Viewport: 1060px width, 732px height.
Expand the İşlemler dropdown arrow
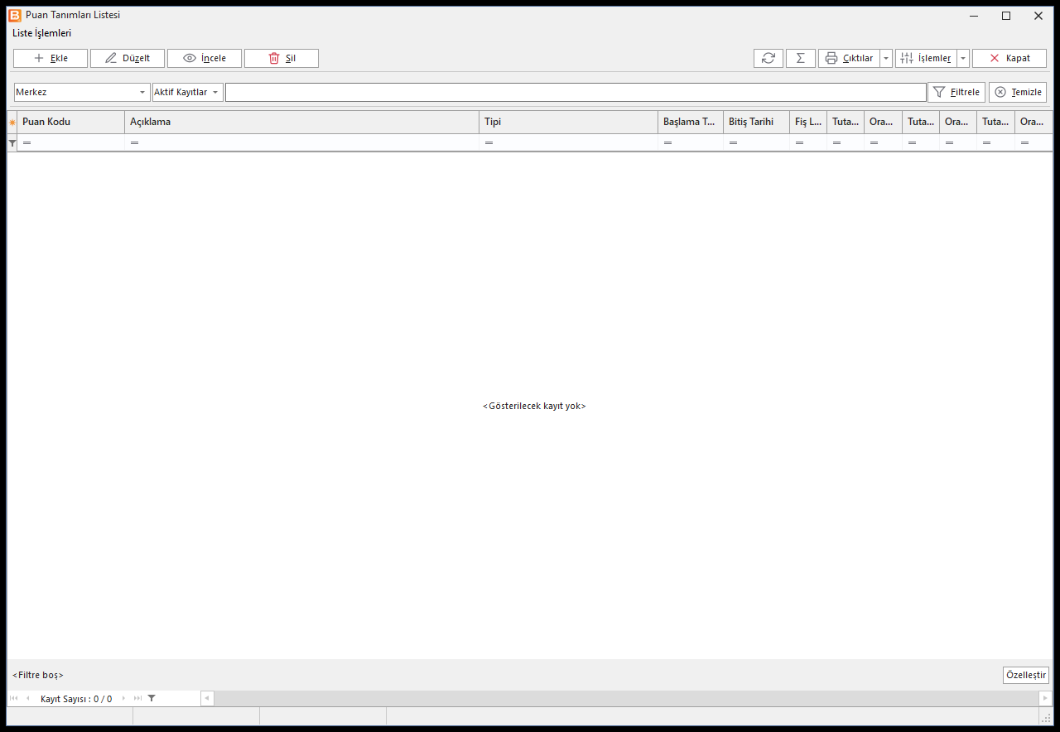point(963,58)
